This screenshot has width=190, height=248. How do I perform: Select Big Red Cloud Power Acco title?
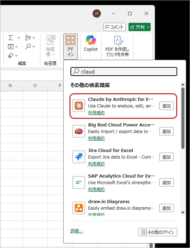tap(121, 125)
